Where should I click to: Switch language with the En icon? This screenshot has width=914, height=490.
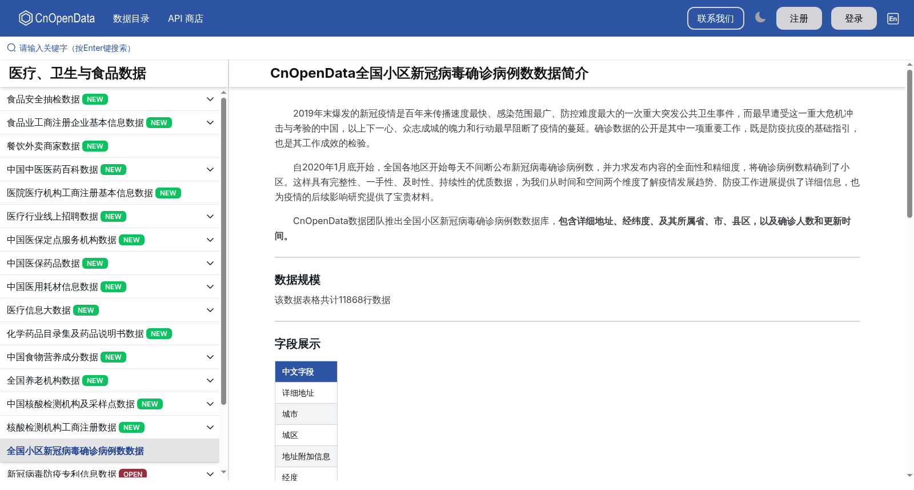point(893,18)
